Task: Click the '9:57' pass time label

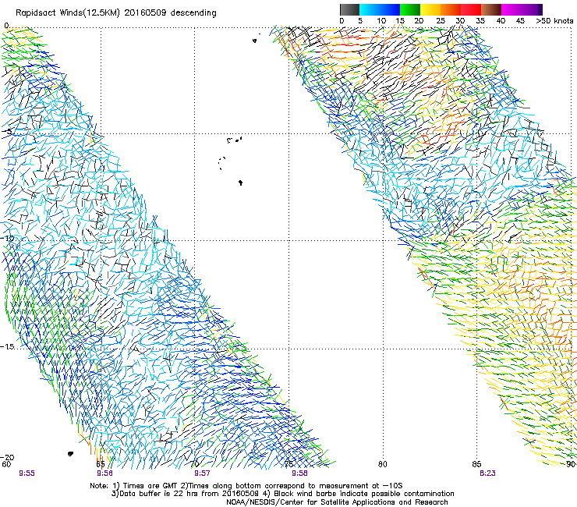Action: coord(202,473)
